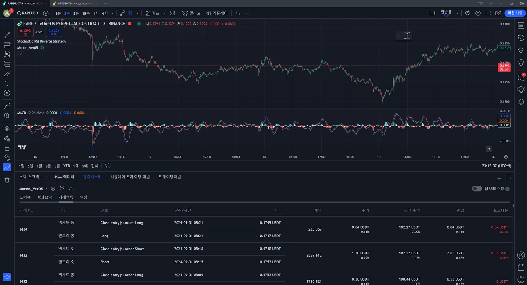The height and width of the screenshot is (285, 527).
Task: Toggle magnet mode in left toolbar
Action: [x=7, y=129]
